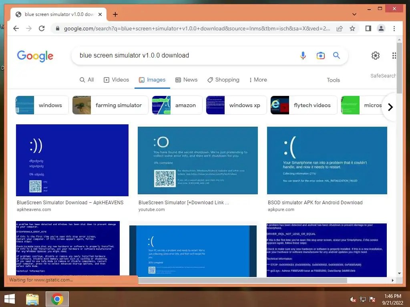Open a new tab with plus button
The image size is (410, 307).
point(115,14)
